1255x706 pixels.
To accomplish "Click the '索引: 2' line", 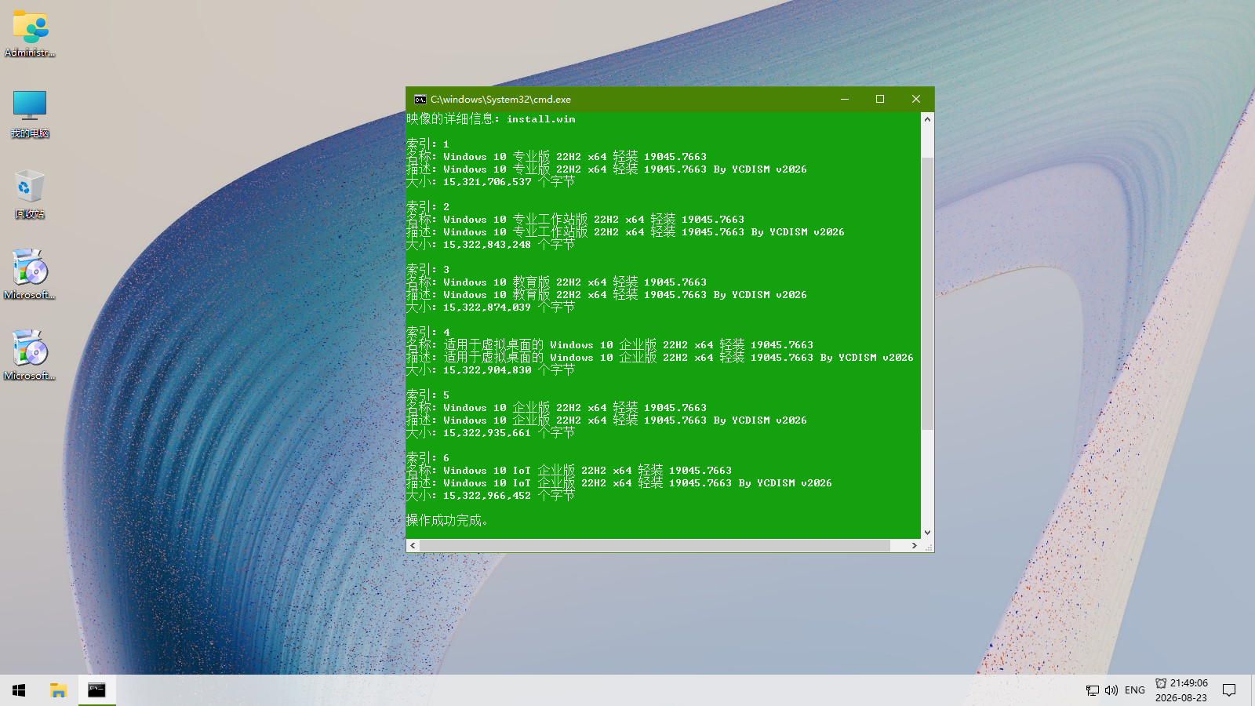I will 428,207.
